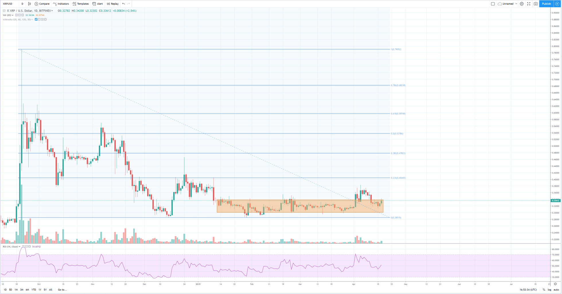Image resolution: width=562 pixels, height=294 pixels.
Task: Open chart properties gear
Action: click(x=522, y=4)
